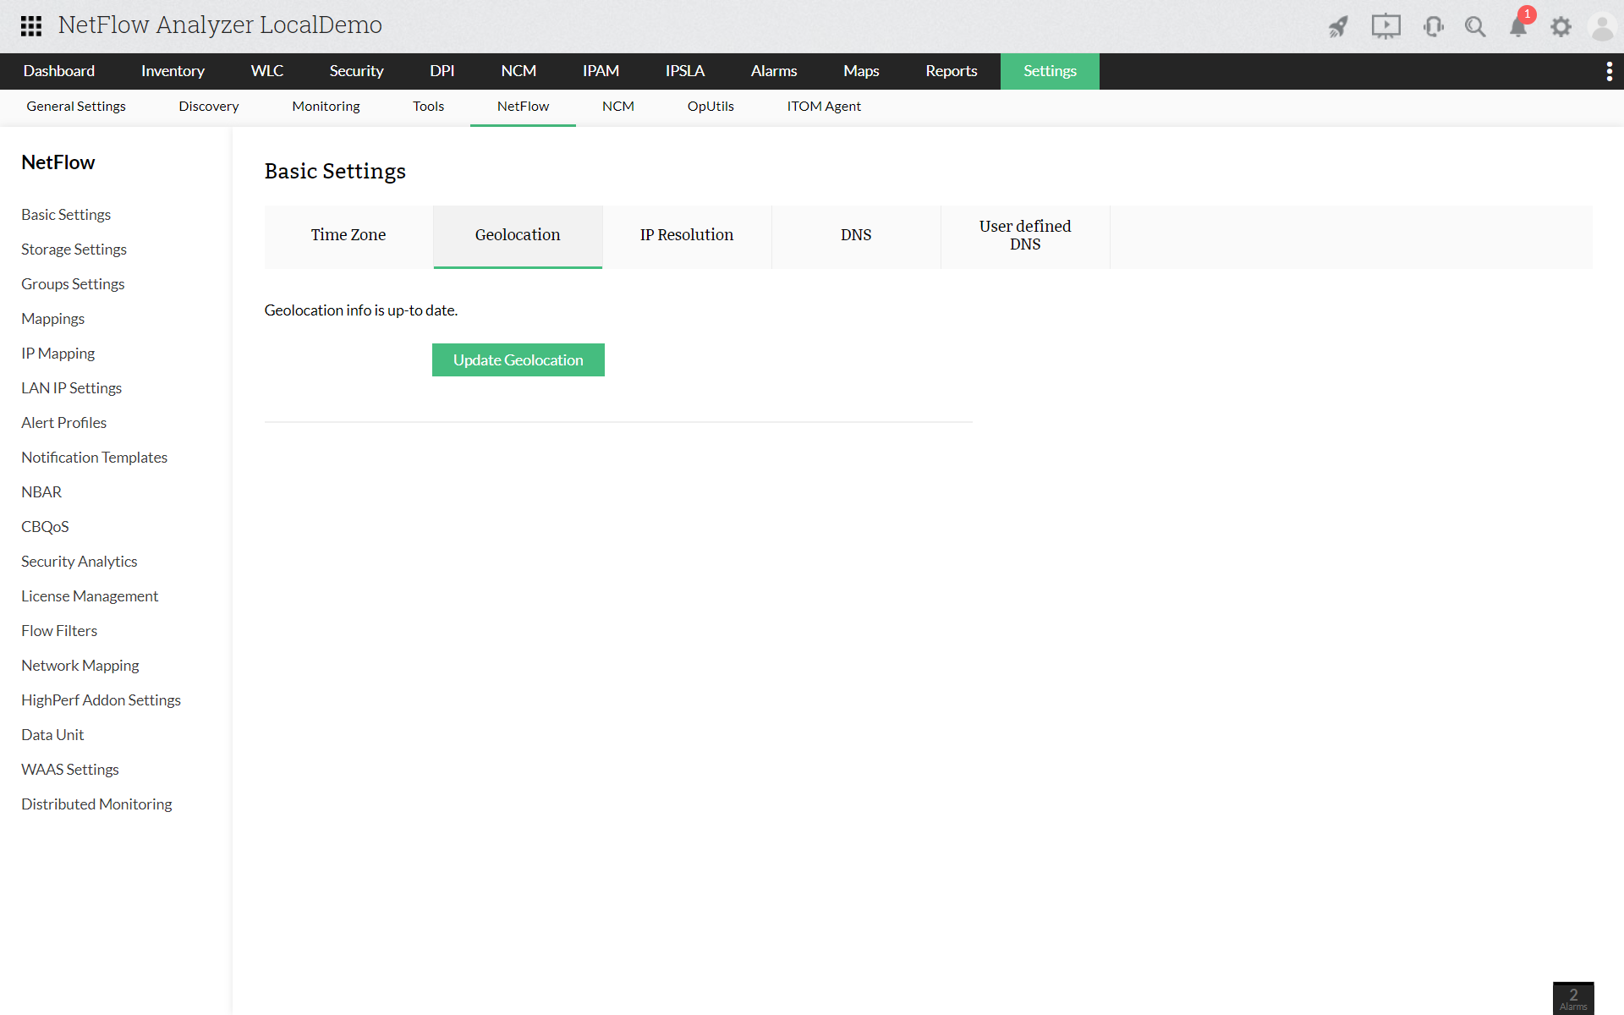
Task: Click the rocket quick-start icon
Action: point(1337,26)
